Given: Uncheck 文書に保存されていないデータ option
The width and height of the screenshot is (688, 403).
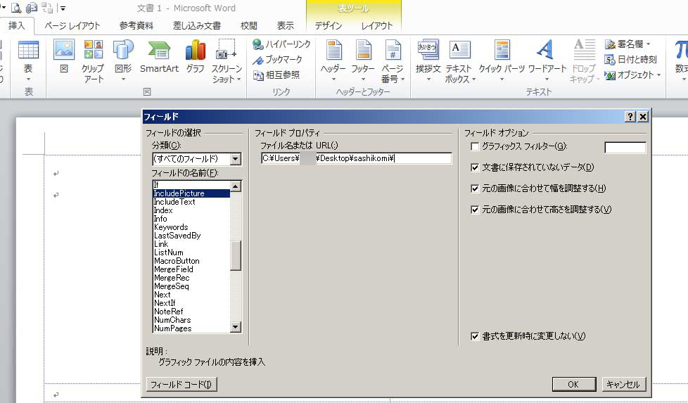Looking at the screenshot, I should pyautogui.click(x=476, y=167).
